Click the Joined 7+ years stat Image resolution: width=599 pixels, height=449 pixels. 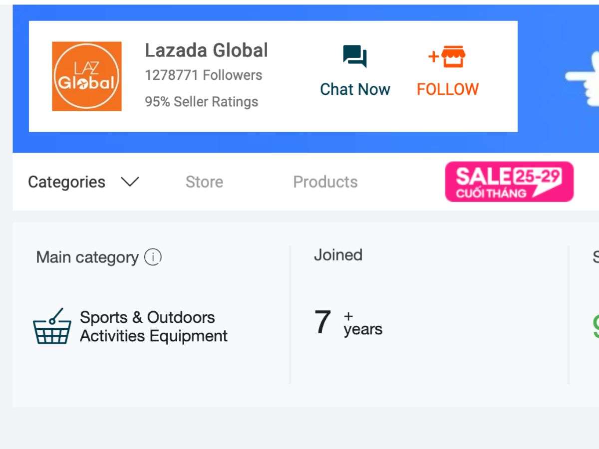pos(348,322)
